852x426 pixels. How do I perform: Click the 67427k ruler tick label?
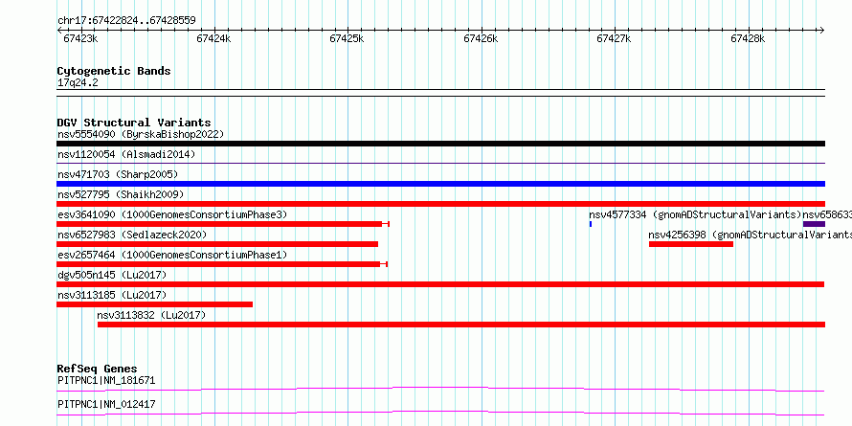pos(614,38)
